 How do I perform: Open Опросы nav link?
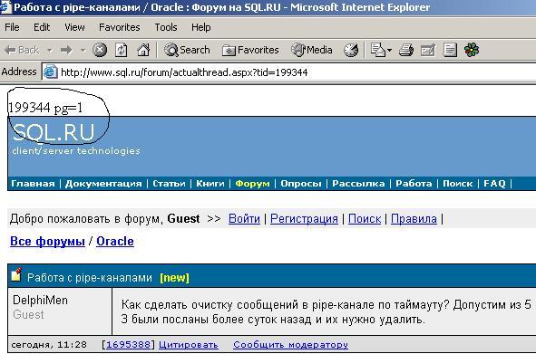(301, 184)
